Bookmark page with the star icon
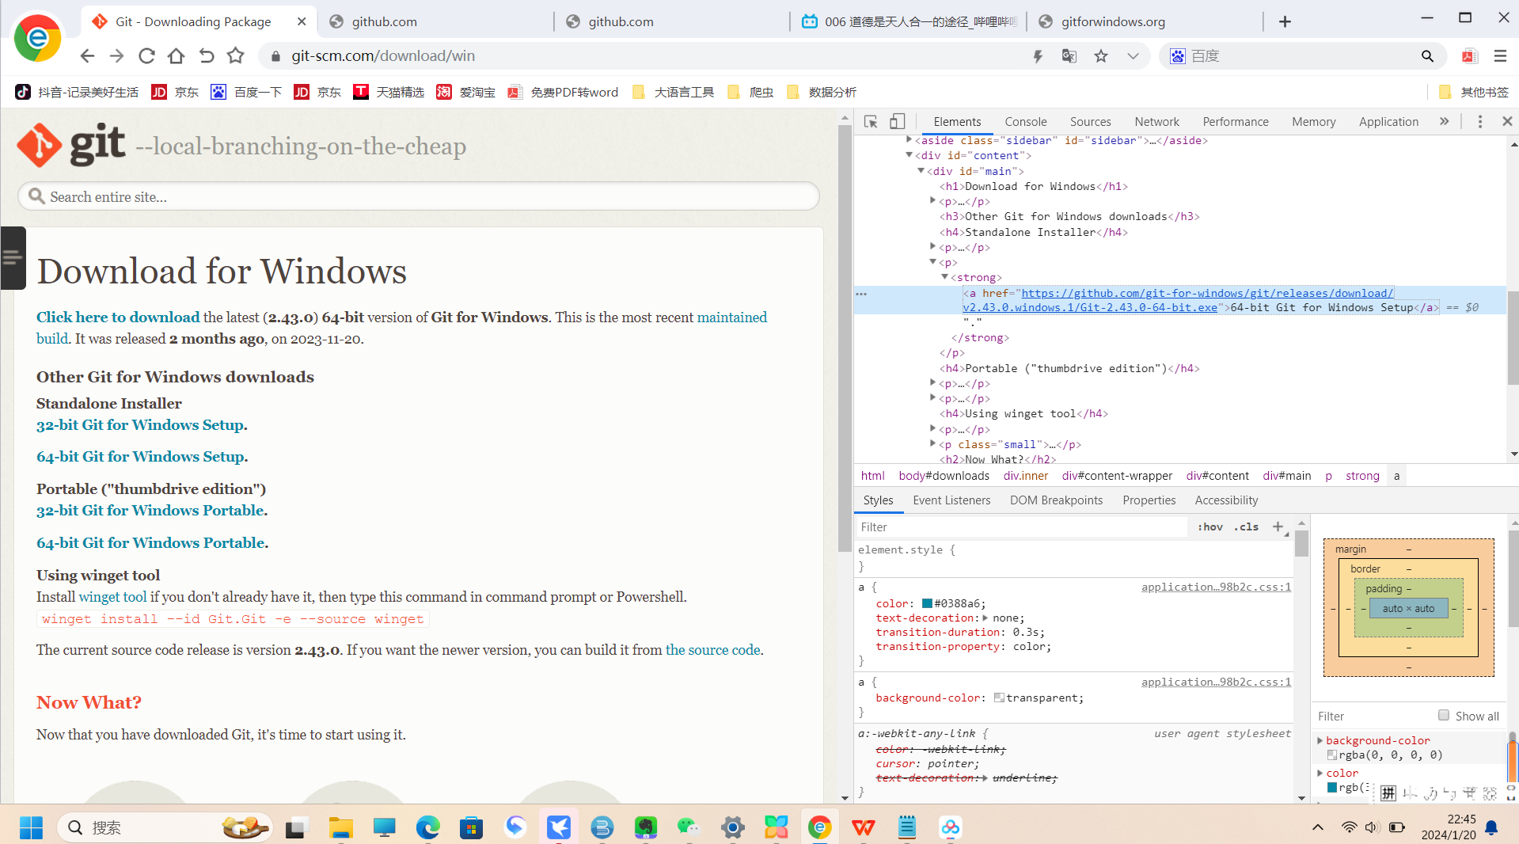 (1100, 56)
